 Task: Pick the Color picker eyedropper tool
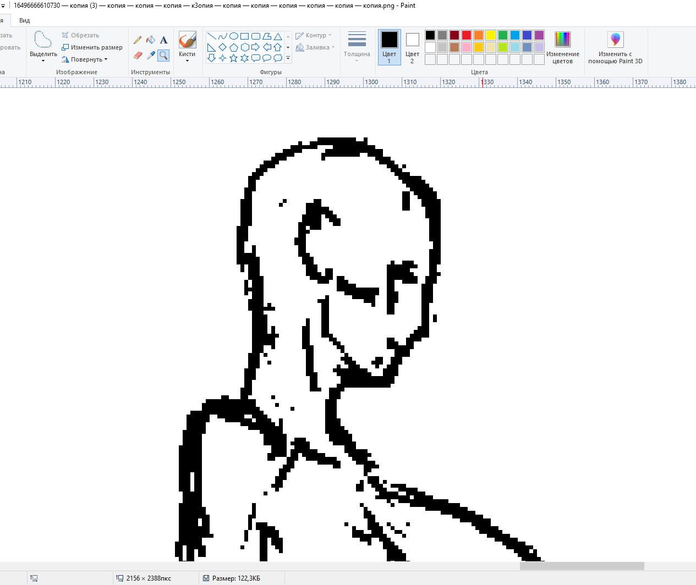pyautogui.click(x=151, y=55)
